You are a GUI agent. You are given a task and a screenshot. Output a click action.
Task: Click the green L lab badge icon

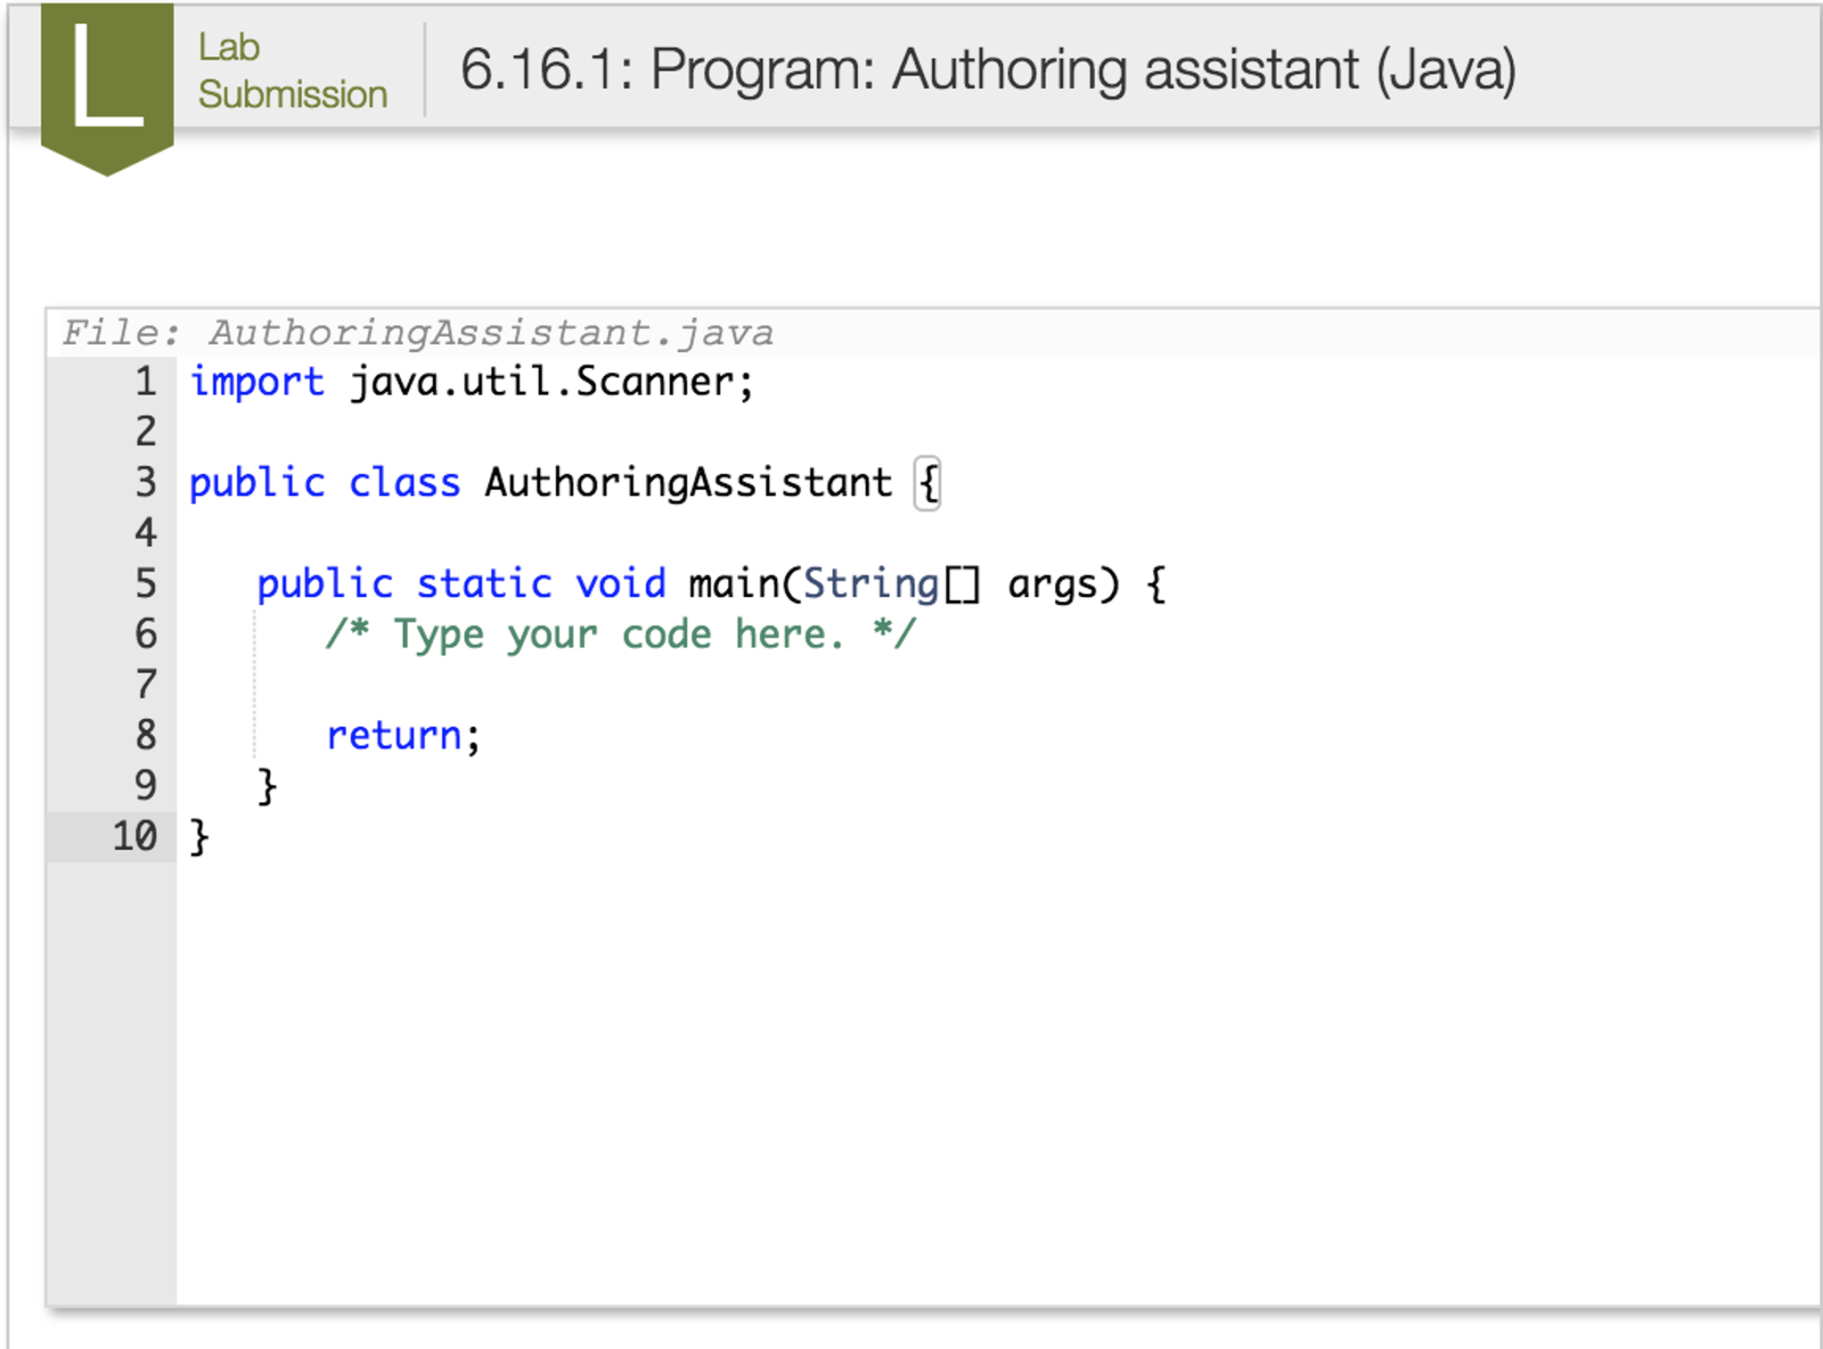[107, 81]
